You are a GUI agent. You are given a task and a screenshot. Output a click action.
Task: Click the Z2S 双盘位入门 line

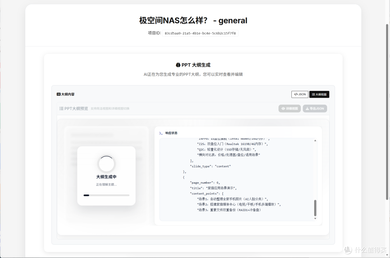click(x=233, y=144)
